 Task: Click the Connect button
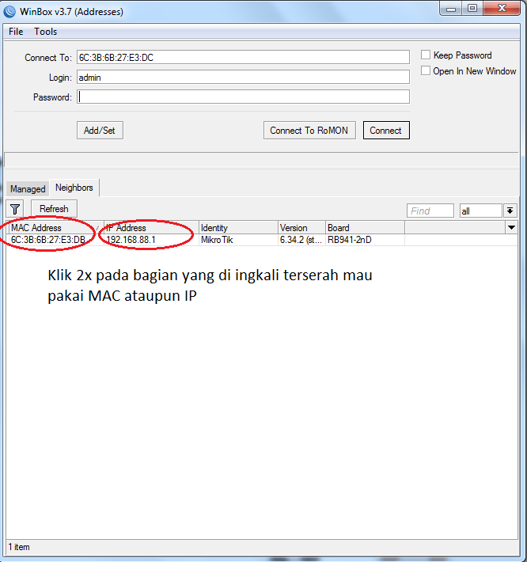pos(386,131)
